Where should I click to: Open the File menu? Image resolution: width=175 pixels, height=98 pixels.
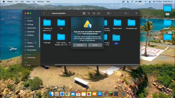17,2
